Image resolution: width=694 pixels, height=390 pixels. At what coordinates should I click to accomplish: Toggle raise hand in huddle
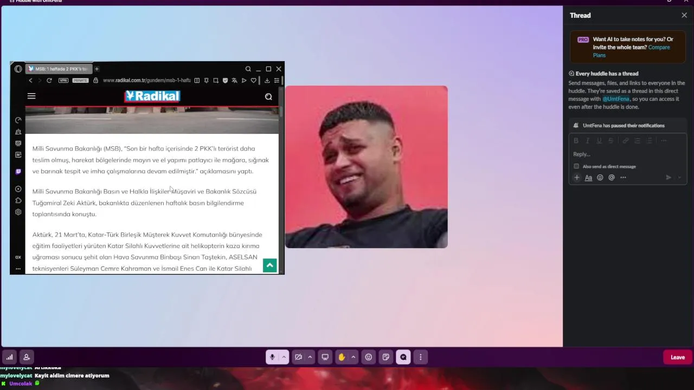point(342,357)
